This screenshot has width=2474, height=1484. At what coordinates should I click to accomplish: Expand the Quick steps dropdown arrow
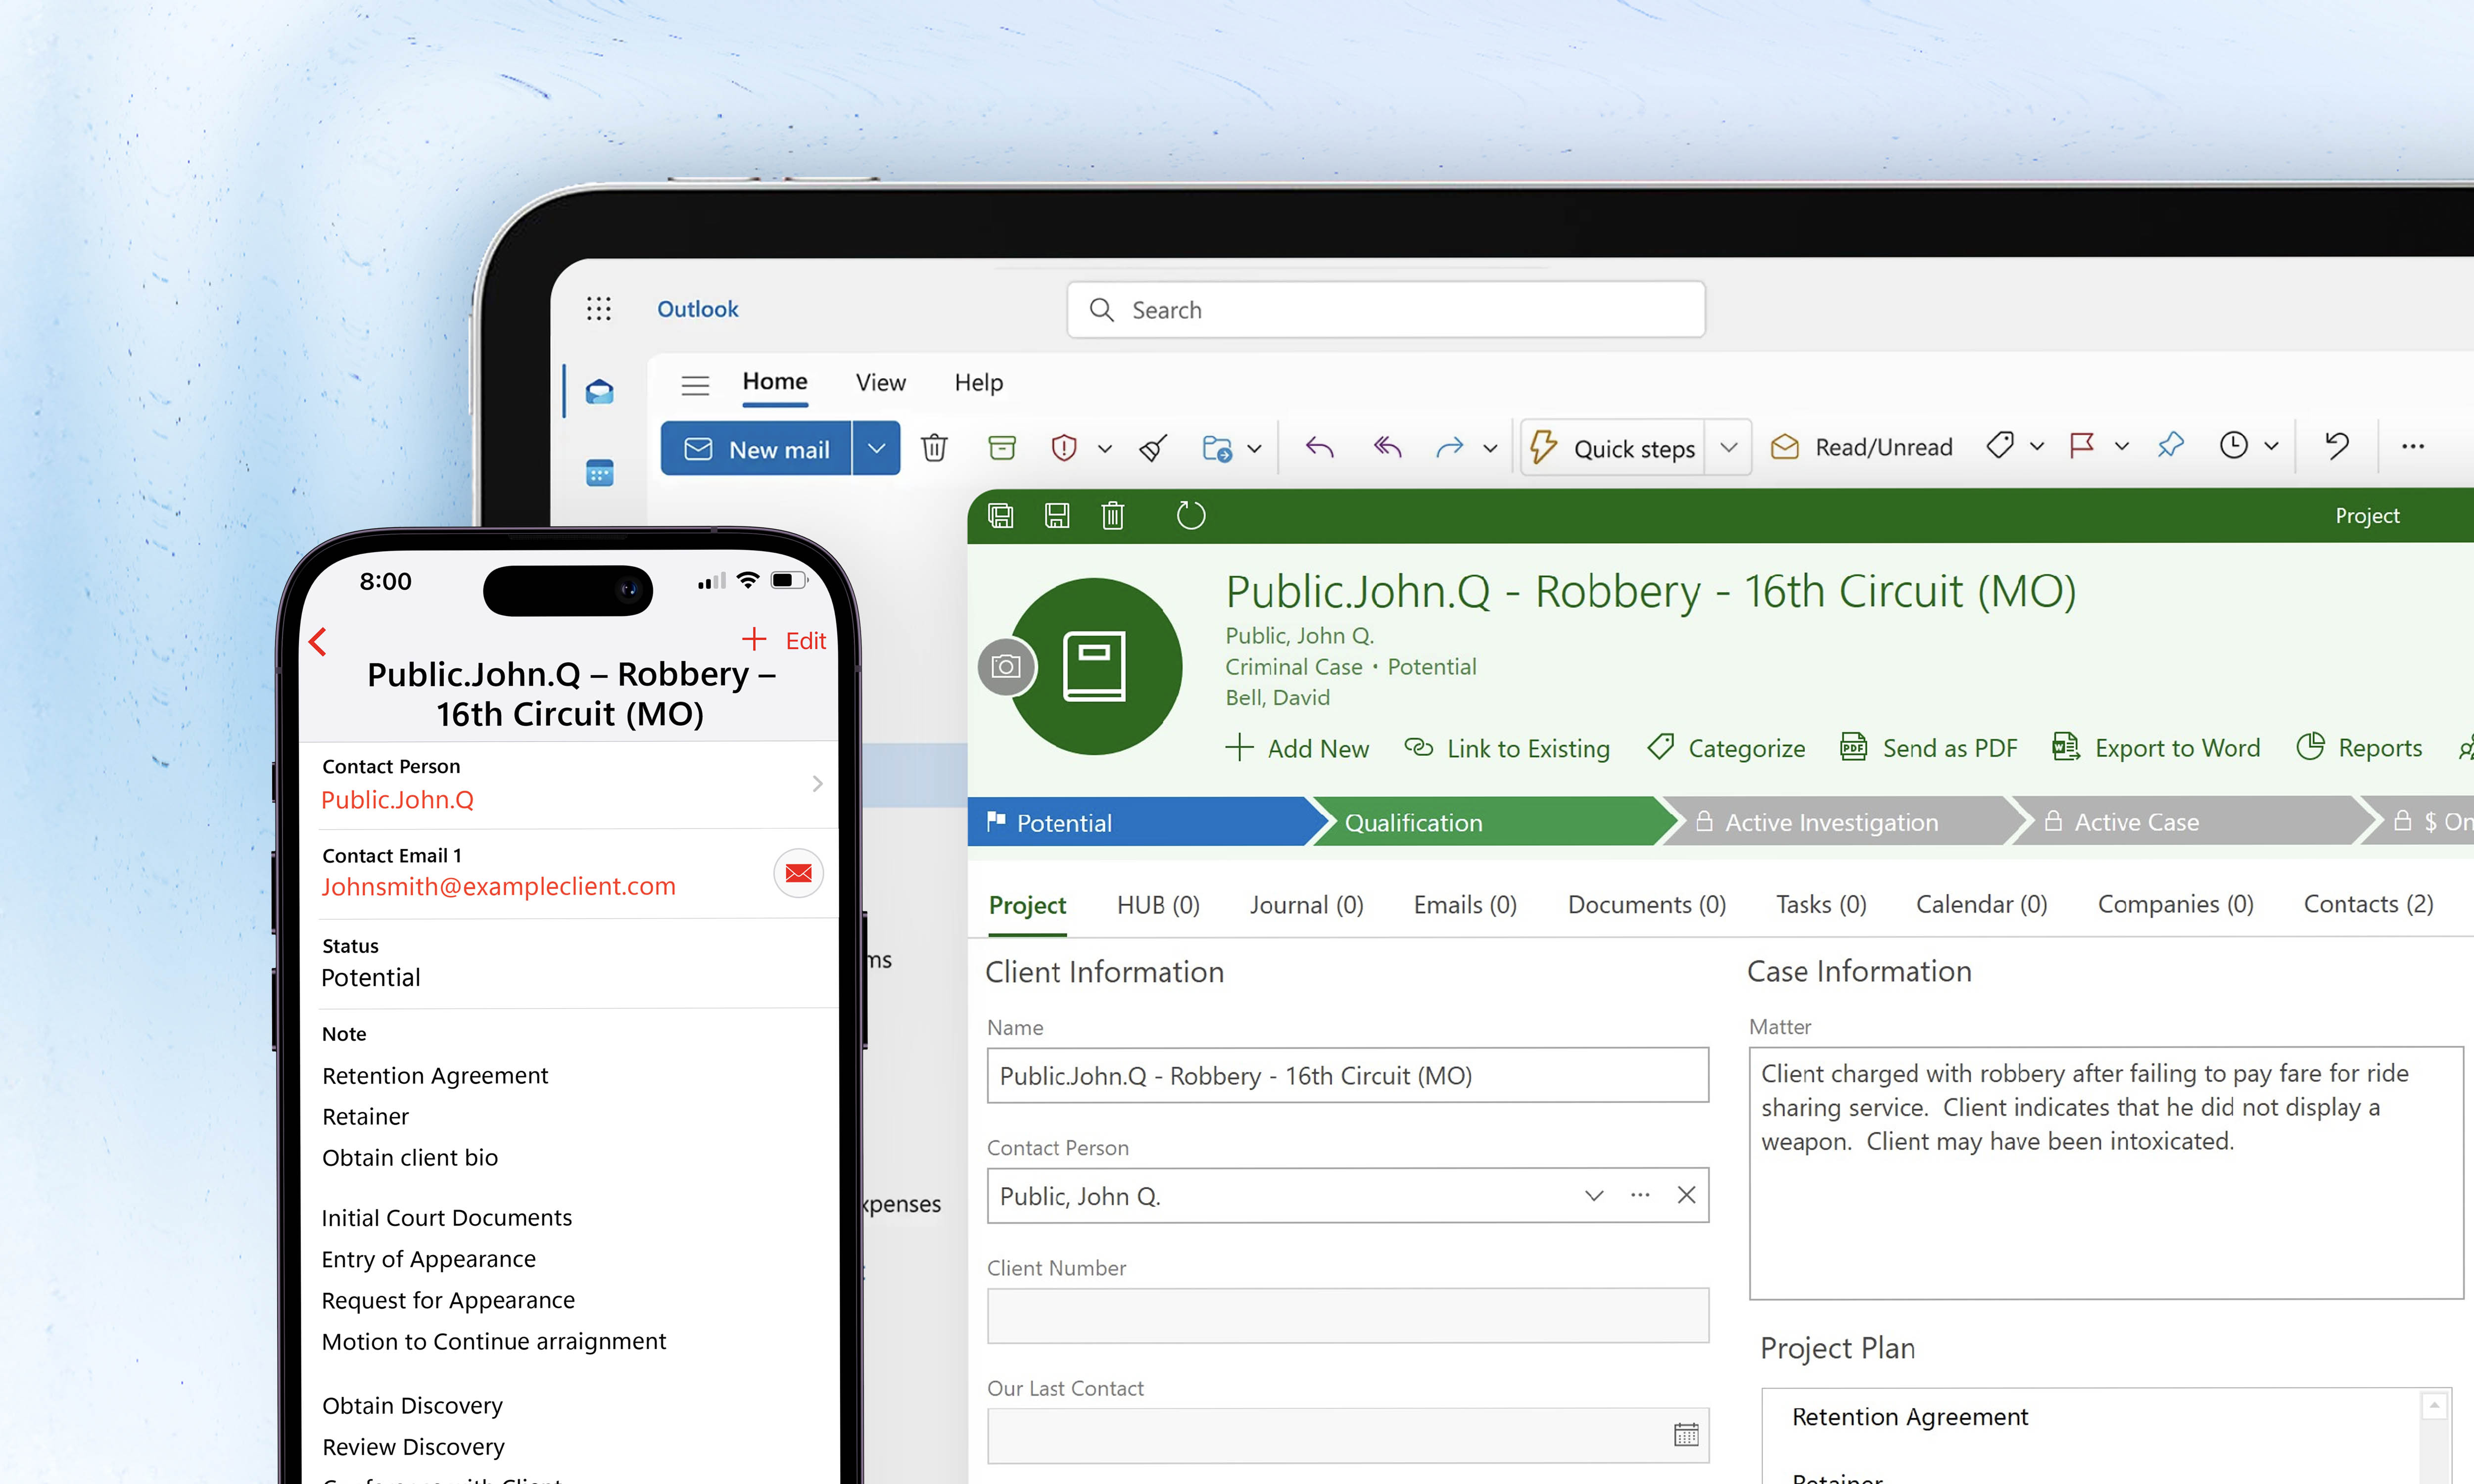point(1728,448)
